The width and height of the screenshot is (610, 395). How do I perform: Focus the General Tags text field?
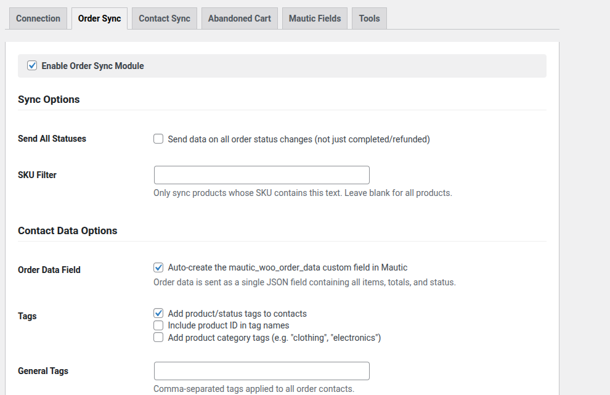[x=261, y=371]
